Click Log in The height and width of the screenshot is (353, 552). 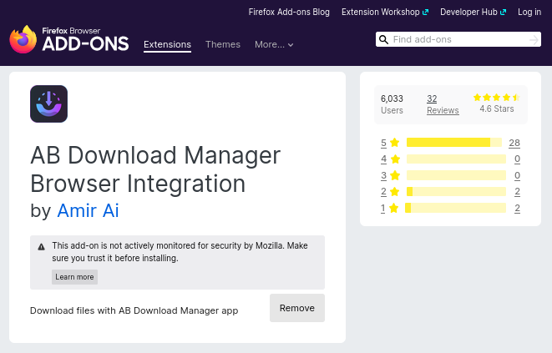point(529,12)
